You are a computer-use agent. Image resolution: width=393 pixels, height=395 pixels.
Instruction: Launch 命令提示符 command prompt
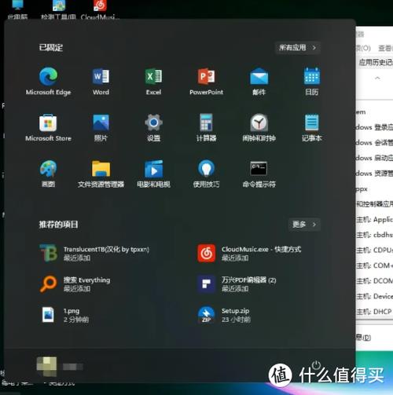[x=259, y=174]
